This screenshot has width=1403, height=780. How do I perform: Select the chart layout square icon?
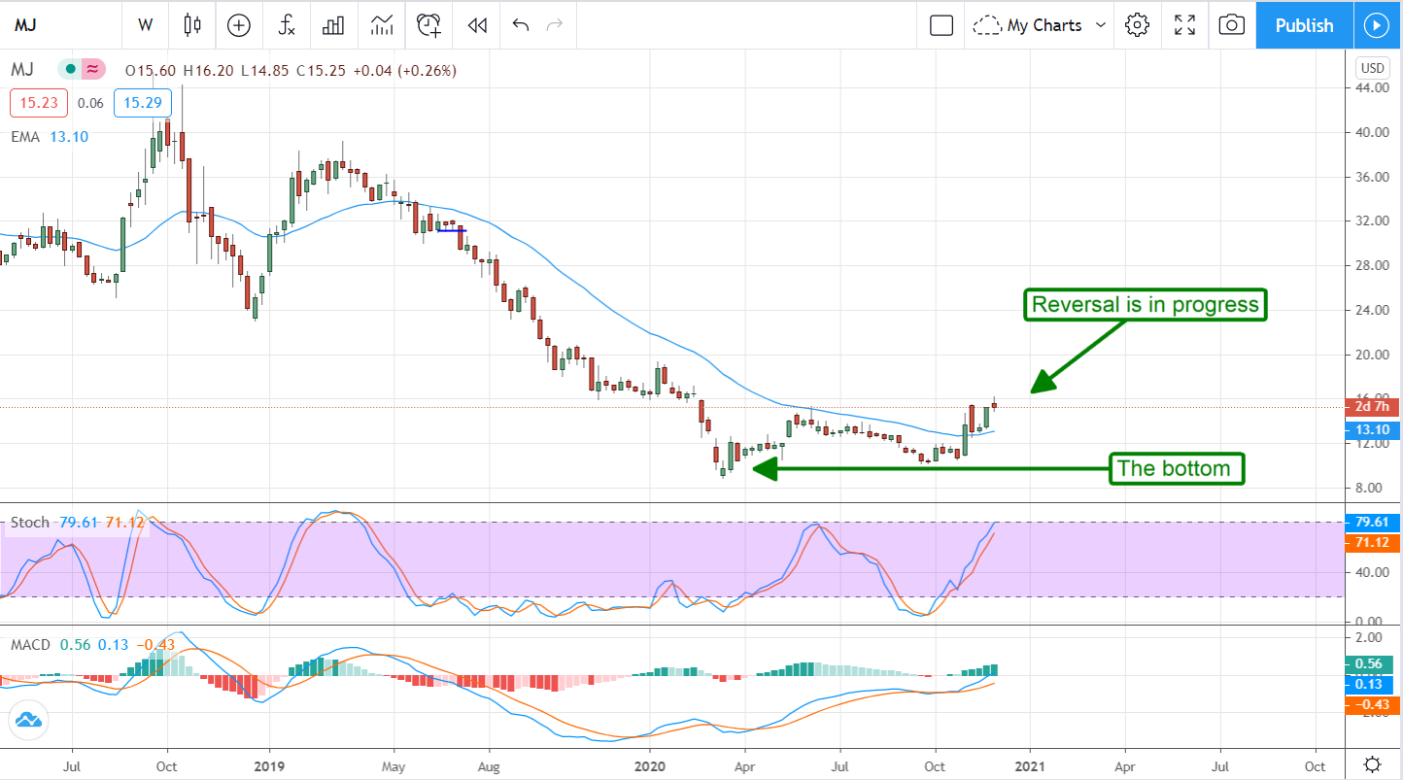[941, 25]
